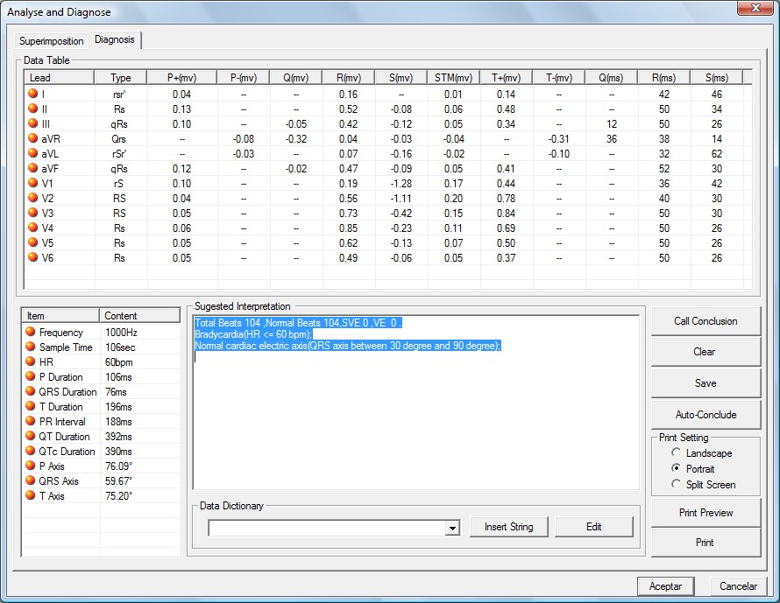Click the STM(mv) column header
This screenshot has width=780, height=603.
(x=453, y=78)
